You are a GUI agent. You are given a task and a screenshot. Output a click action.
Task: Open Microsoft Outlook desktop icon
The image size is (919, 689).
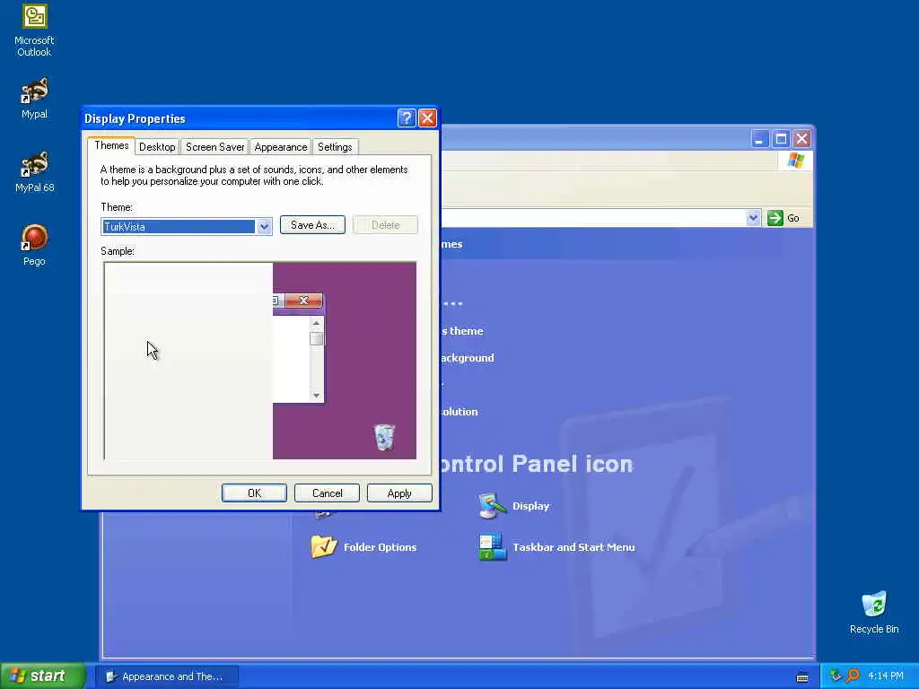(34, 31)
